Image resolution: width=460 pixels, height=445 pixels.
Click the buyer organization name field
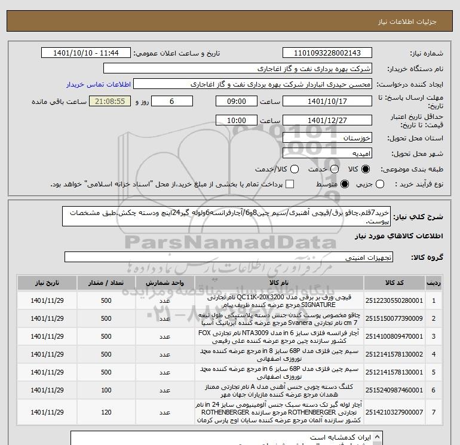(238, 69)
